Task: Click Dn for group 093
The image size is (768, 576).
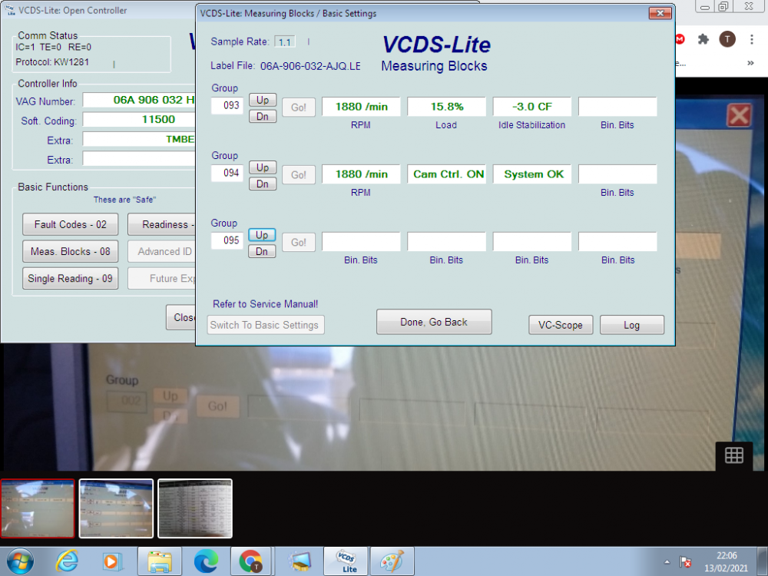Action: click(x=263, y=117)
